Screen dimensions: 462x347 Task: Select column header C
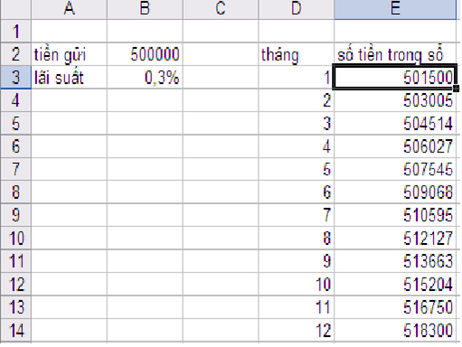coord(221,9)
